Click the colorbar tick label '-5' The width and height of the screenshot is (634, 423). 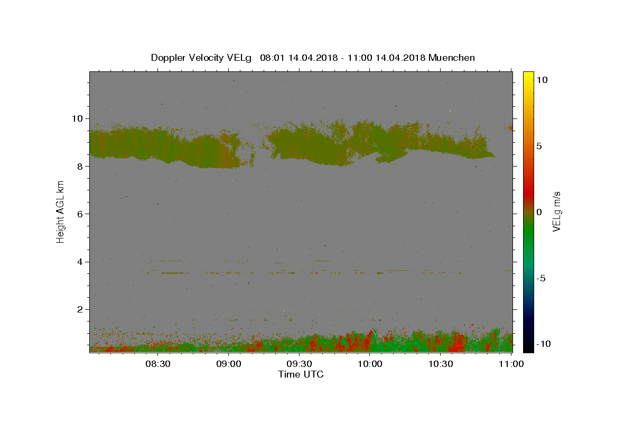(542, 278)
